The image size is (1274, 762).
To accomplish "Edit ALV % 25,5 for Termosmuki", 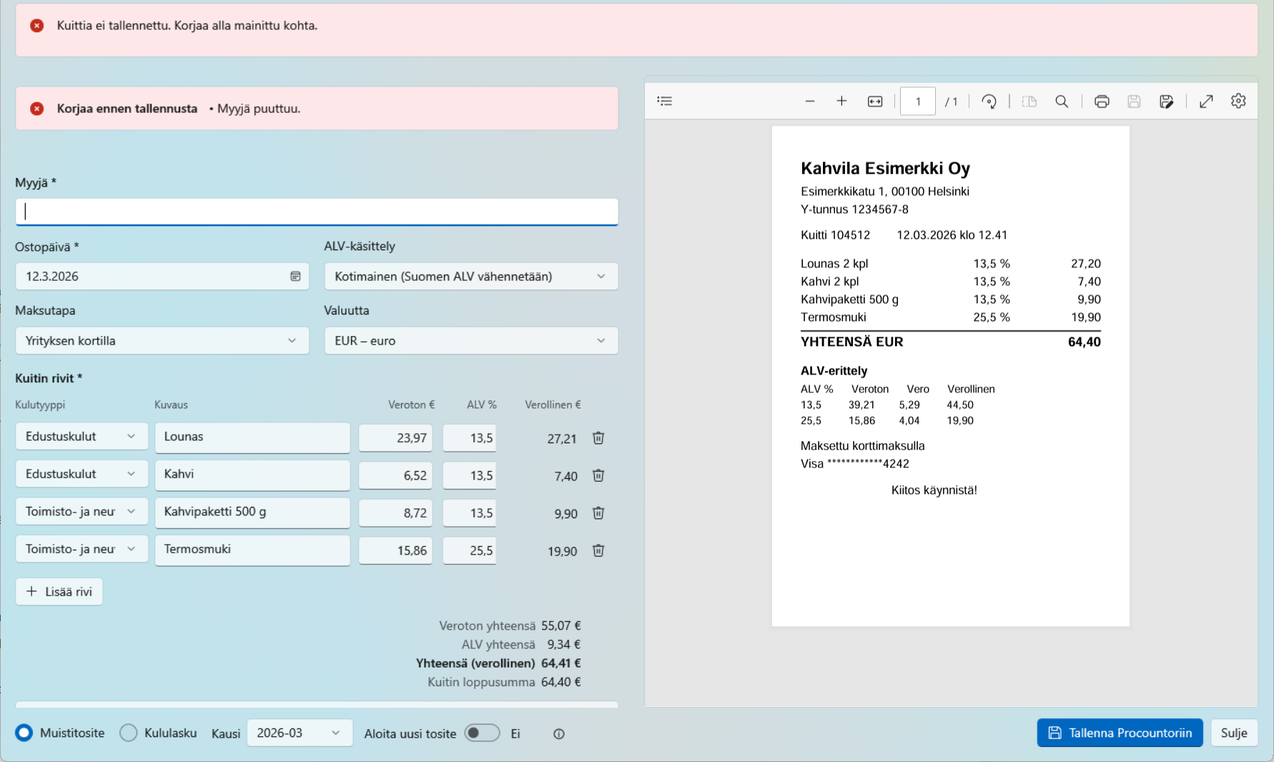I will click(469, 550).
